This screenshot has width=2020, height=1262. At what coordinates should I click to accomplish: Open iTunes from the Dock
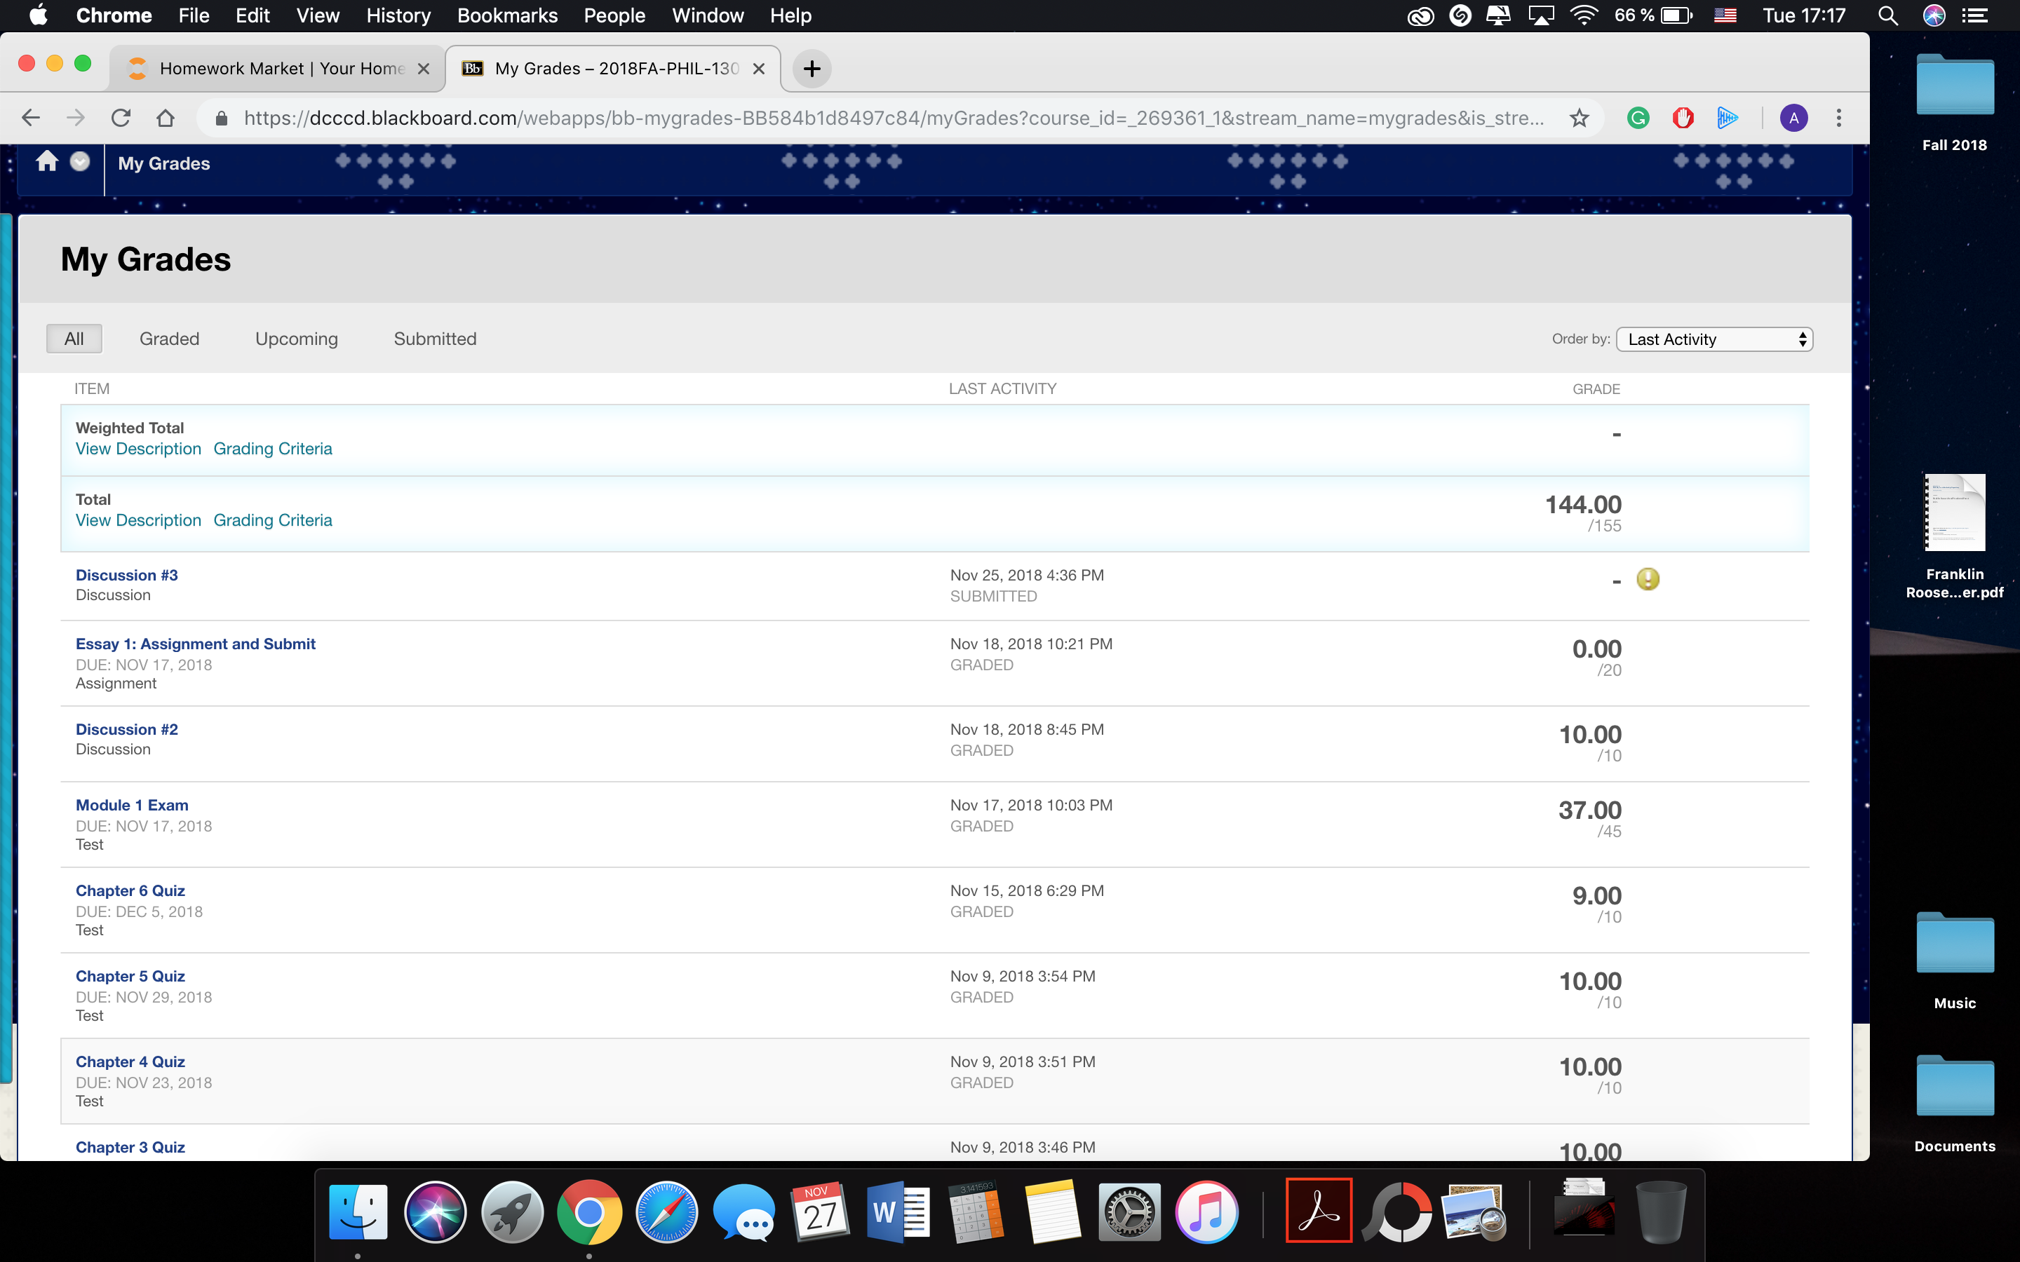pyautogui.click(x=1207, y=1212)
